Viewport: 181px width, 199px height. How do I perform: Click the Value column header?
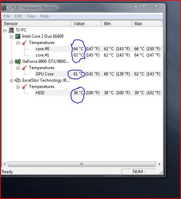(x=86, y=24)
